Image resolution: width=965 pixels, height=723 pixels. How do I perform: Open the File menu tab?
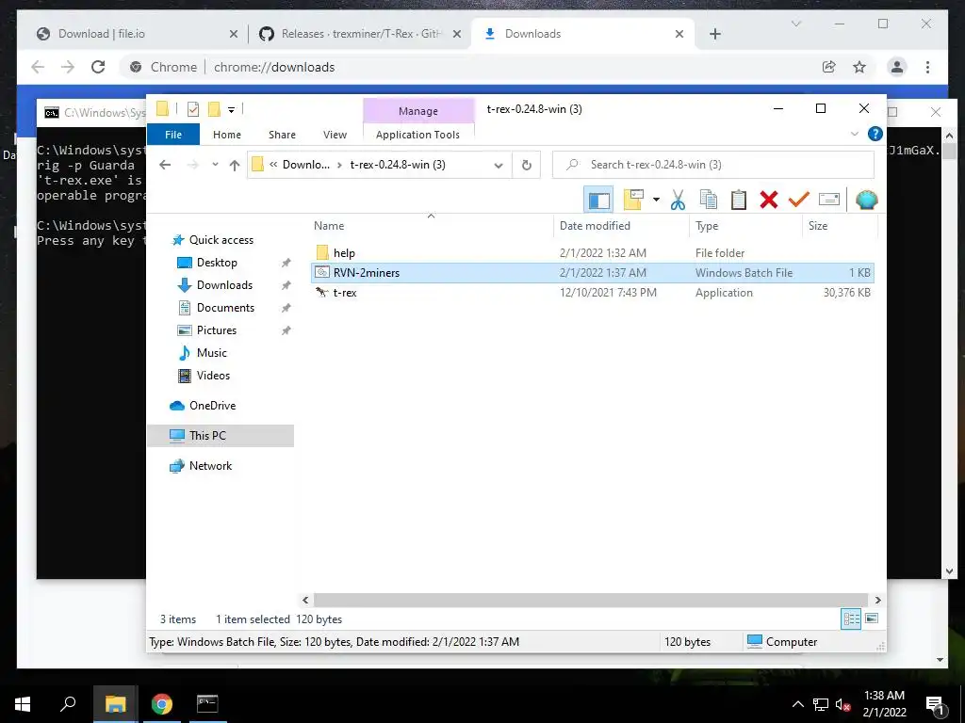173,135
